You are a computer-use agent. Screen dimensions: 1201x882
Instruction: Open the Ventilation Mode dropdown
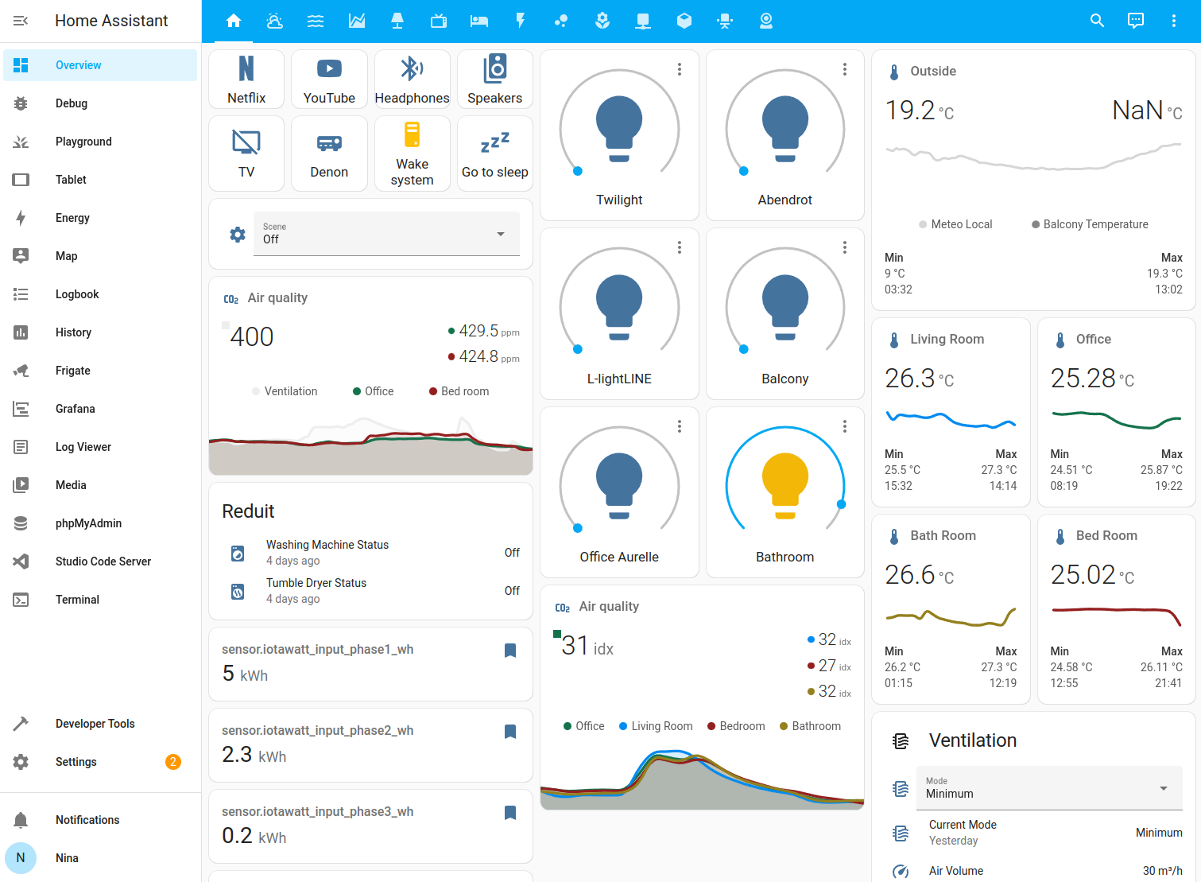(x=1048, y=788)
